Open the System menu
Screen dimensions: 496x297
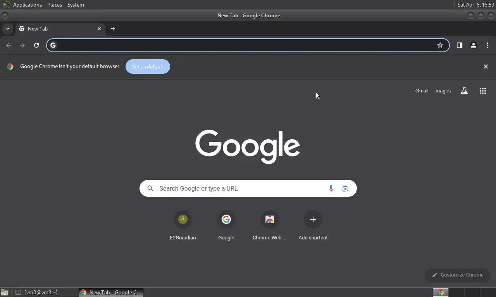point(76,5)
